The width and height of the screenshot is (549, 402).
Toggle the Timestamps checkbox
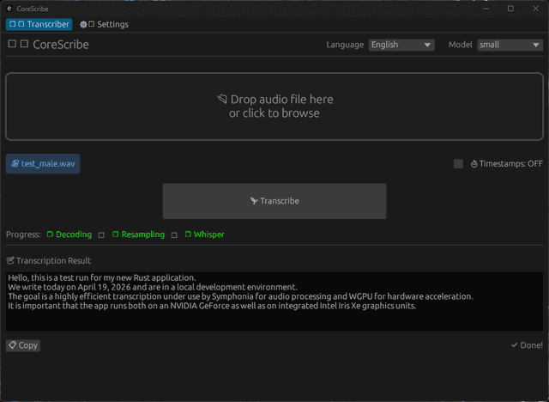[458, 164]
